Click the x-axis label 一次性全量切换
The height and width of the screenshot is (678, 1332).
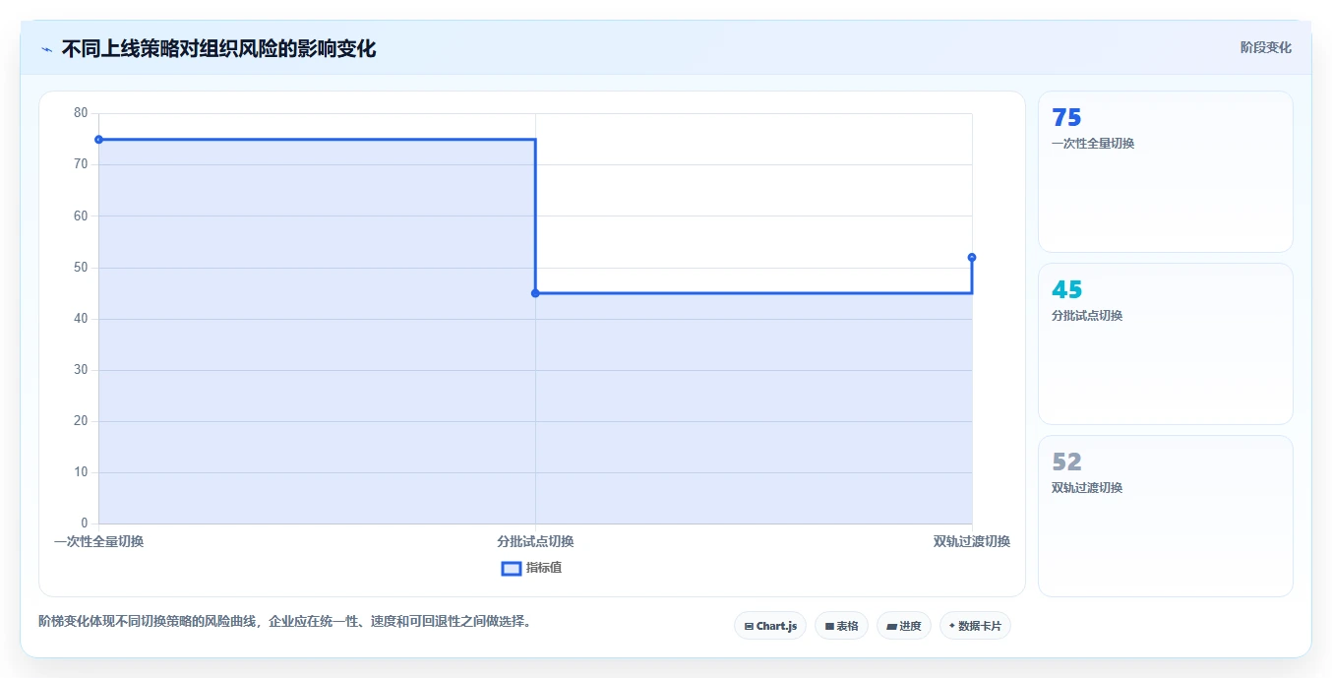tap(98, 541)
